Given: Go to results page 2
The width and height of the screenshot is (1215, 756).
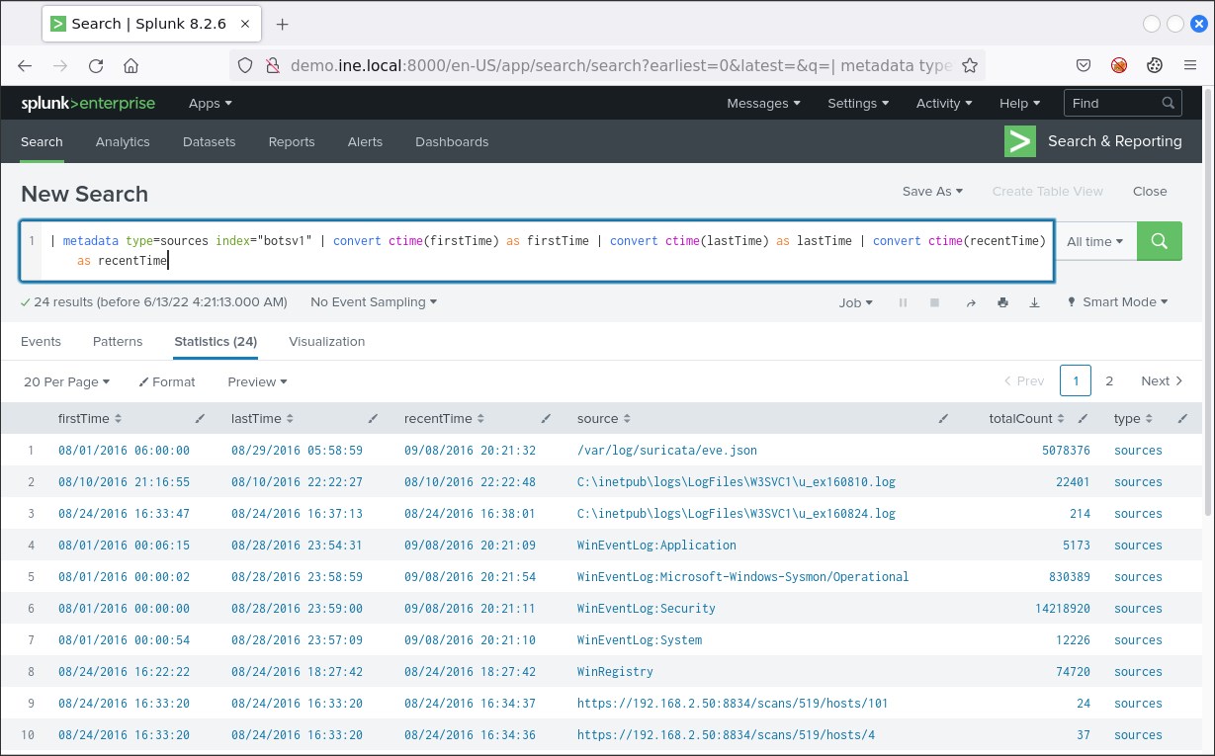Looking at the screenshot, I should (x=1109, y=380).
